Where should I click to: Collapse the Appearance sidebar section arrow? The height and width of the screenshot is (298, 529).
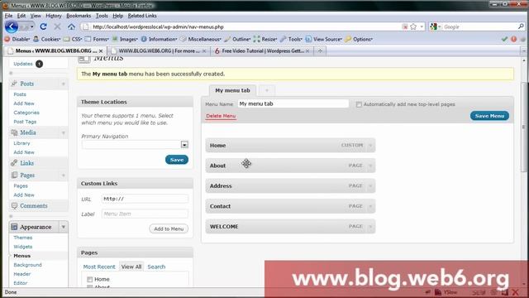click(x=64, y=227)
